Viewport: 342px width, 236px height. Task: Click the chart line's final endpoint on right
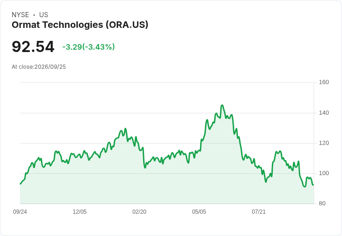click(314, 185)
